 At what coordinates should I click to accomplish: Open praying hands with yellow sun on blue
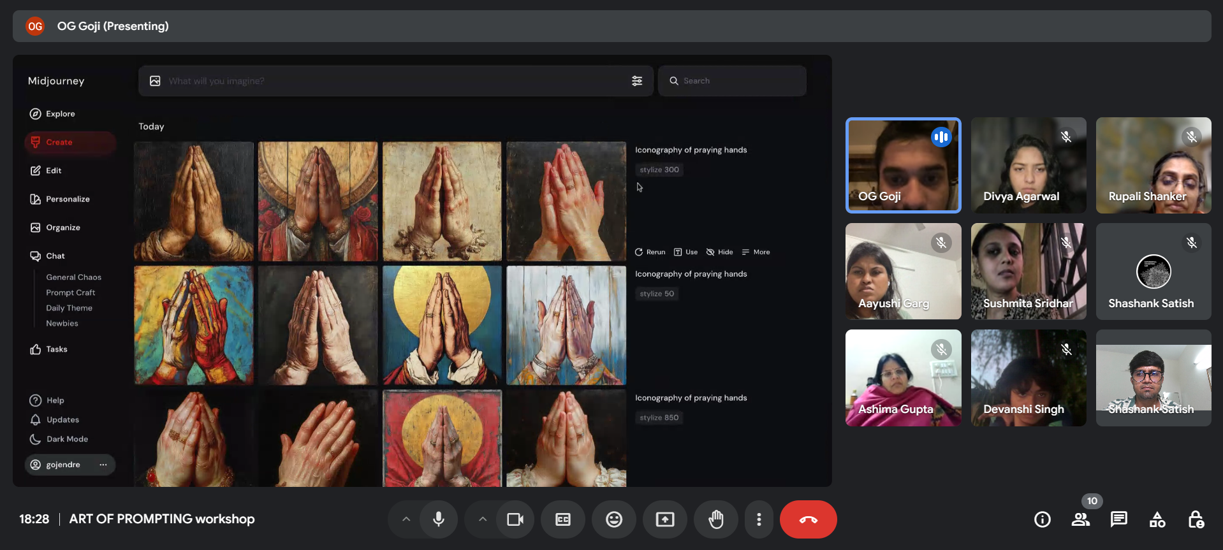tap(442, 326)
